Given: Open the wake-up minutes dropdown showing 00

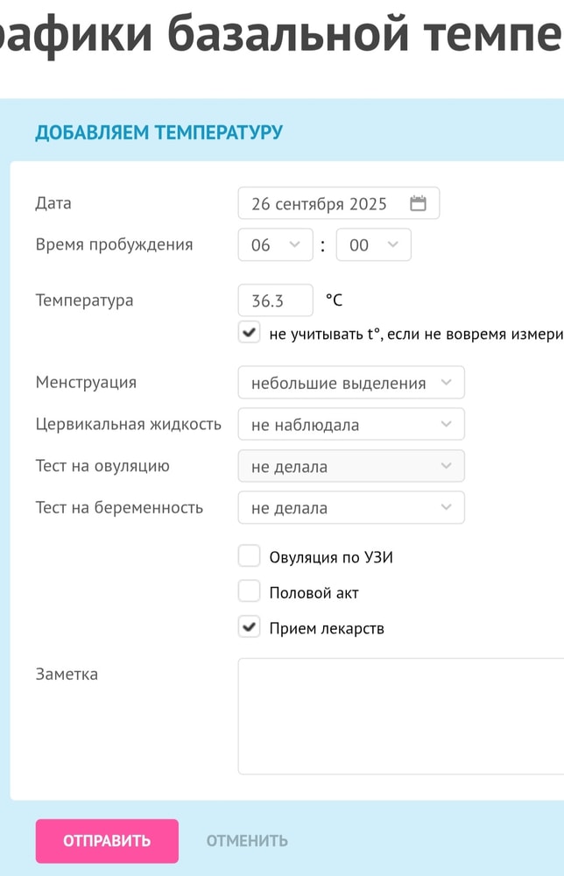Looking at the screenshot, I should [x=373, y=245].
